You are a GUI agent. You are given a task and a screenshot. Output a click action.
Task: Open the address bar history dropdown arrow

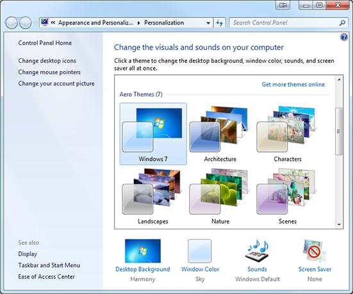[208, 23]
